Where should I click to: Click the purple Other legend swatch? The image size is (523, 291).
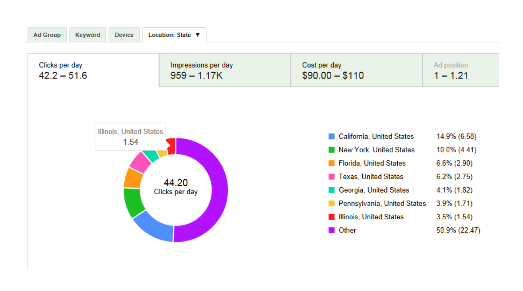[332, 230]
